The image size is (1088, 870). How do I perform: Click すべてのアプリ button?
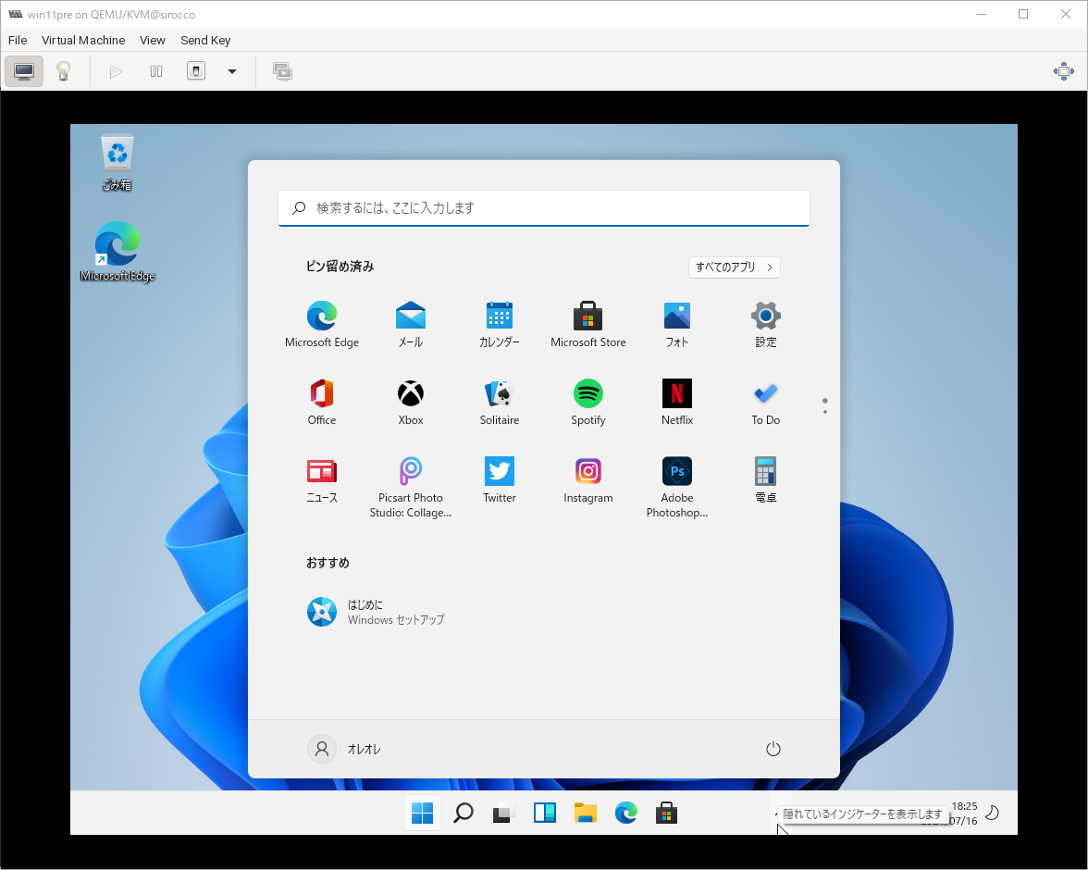(x=735, y=267)
